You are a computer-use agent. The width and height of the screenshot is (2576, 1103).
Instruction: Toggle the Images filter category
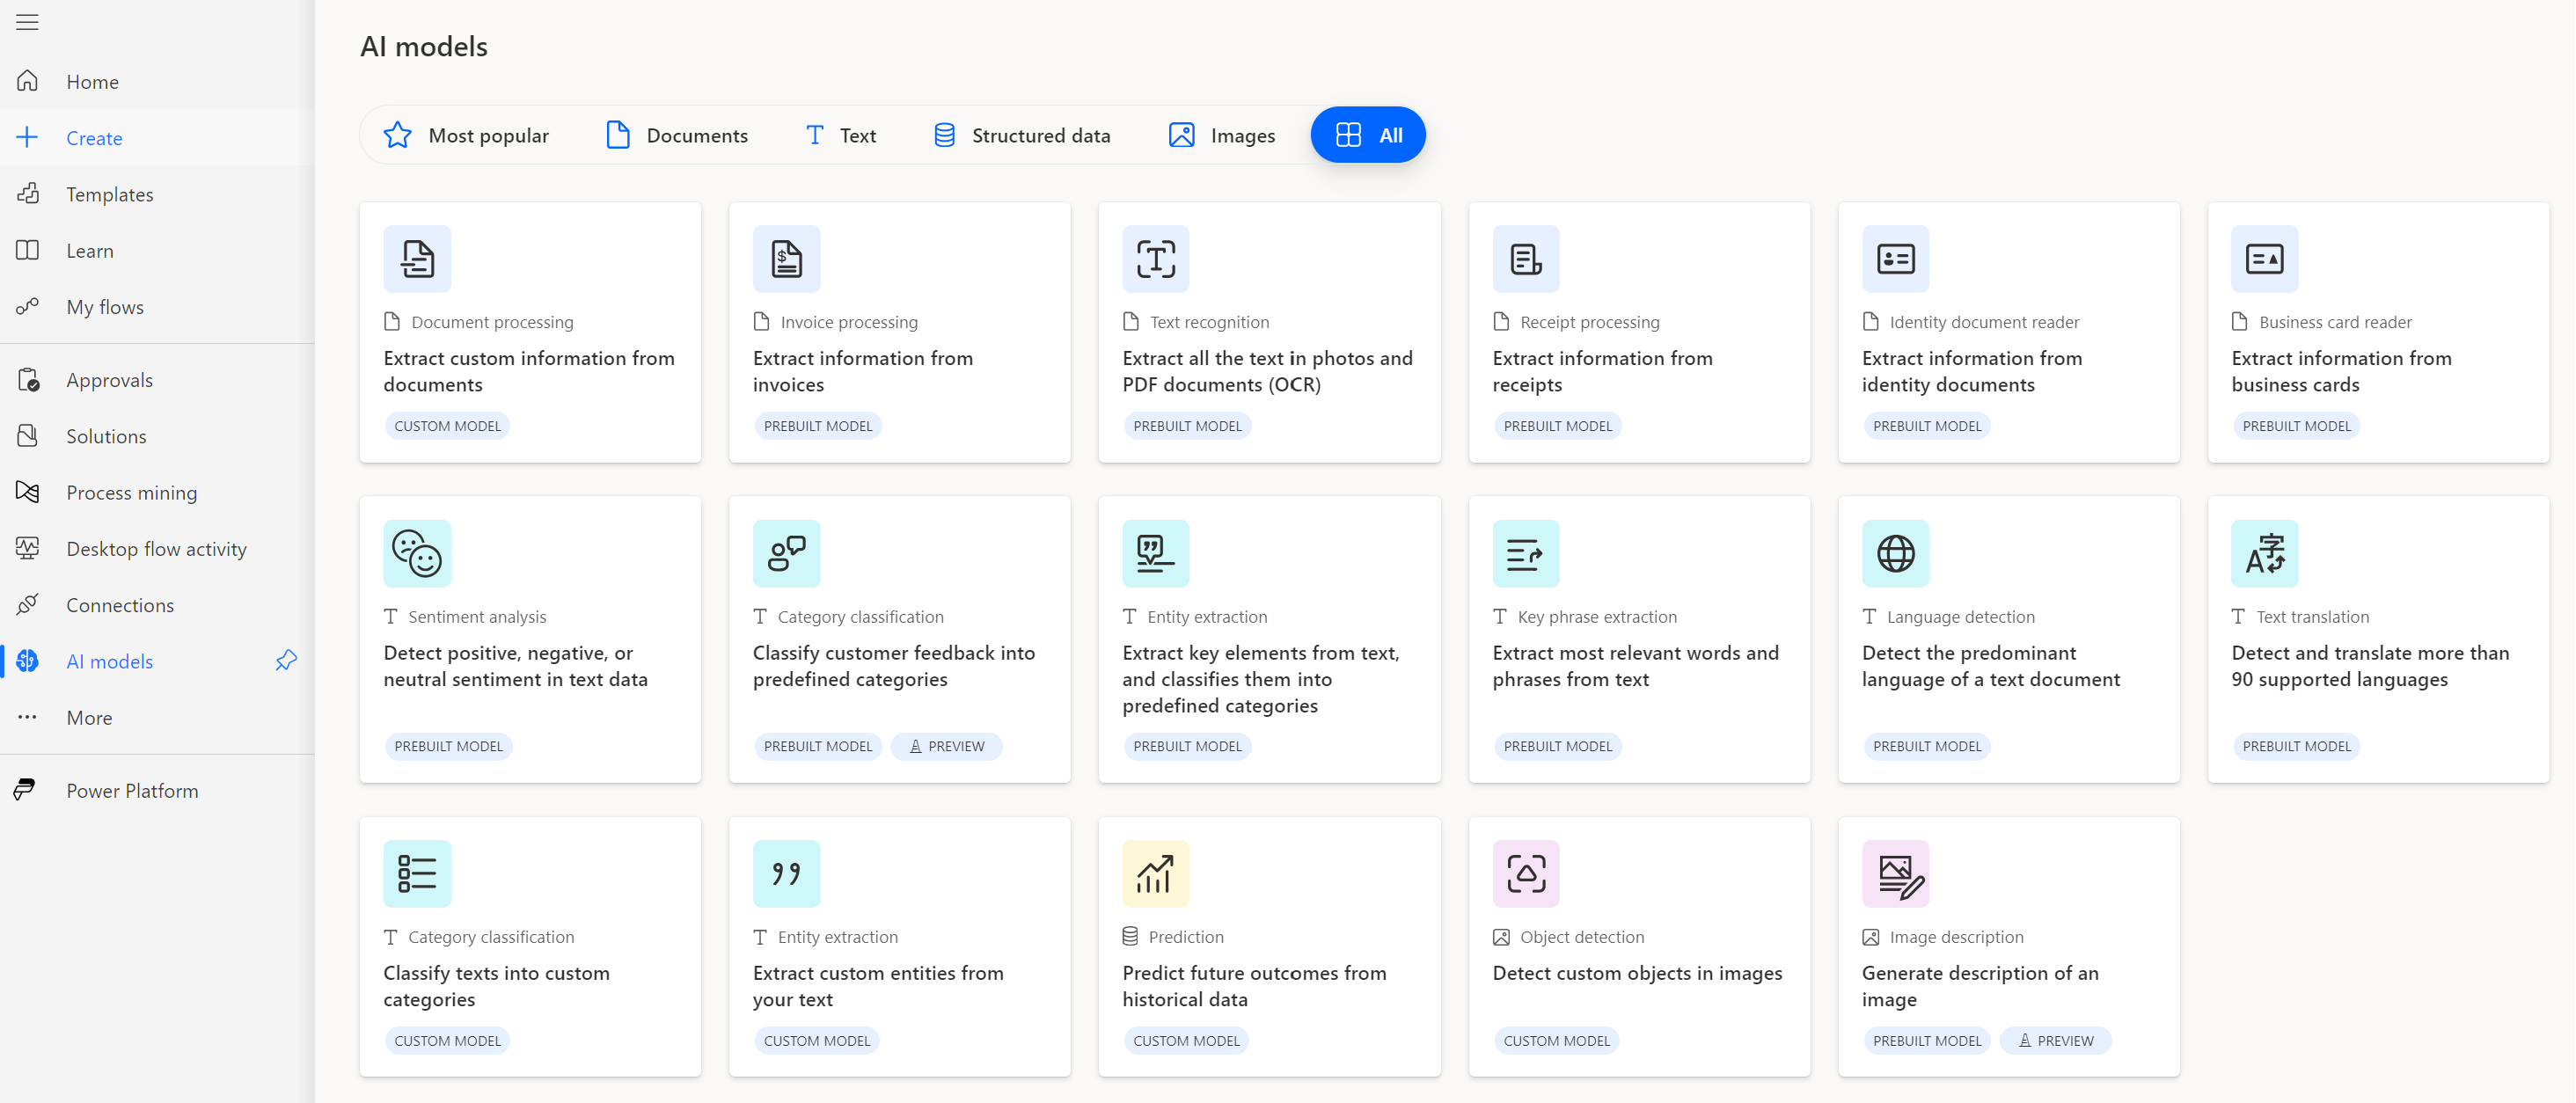tap(1224, 135)
